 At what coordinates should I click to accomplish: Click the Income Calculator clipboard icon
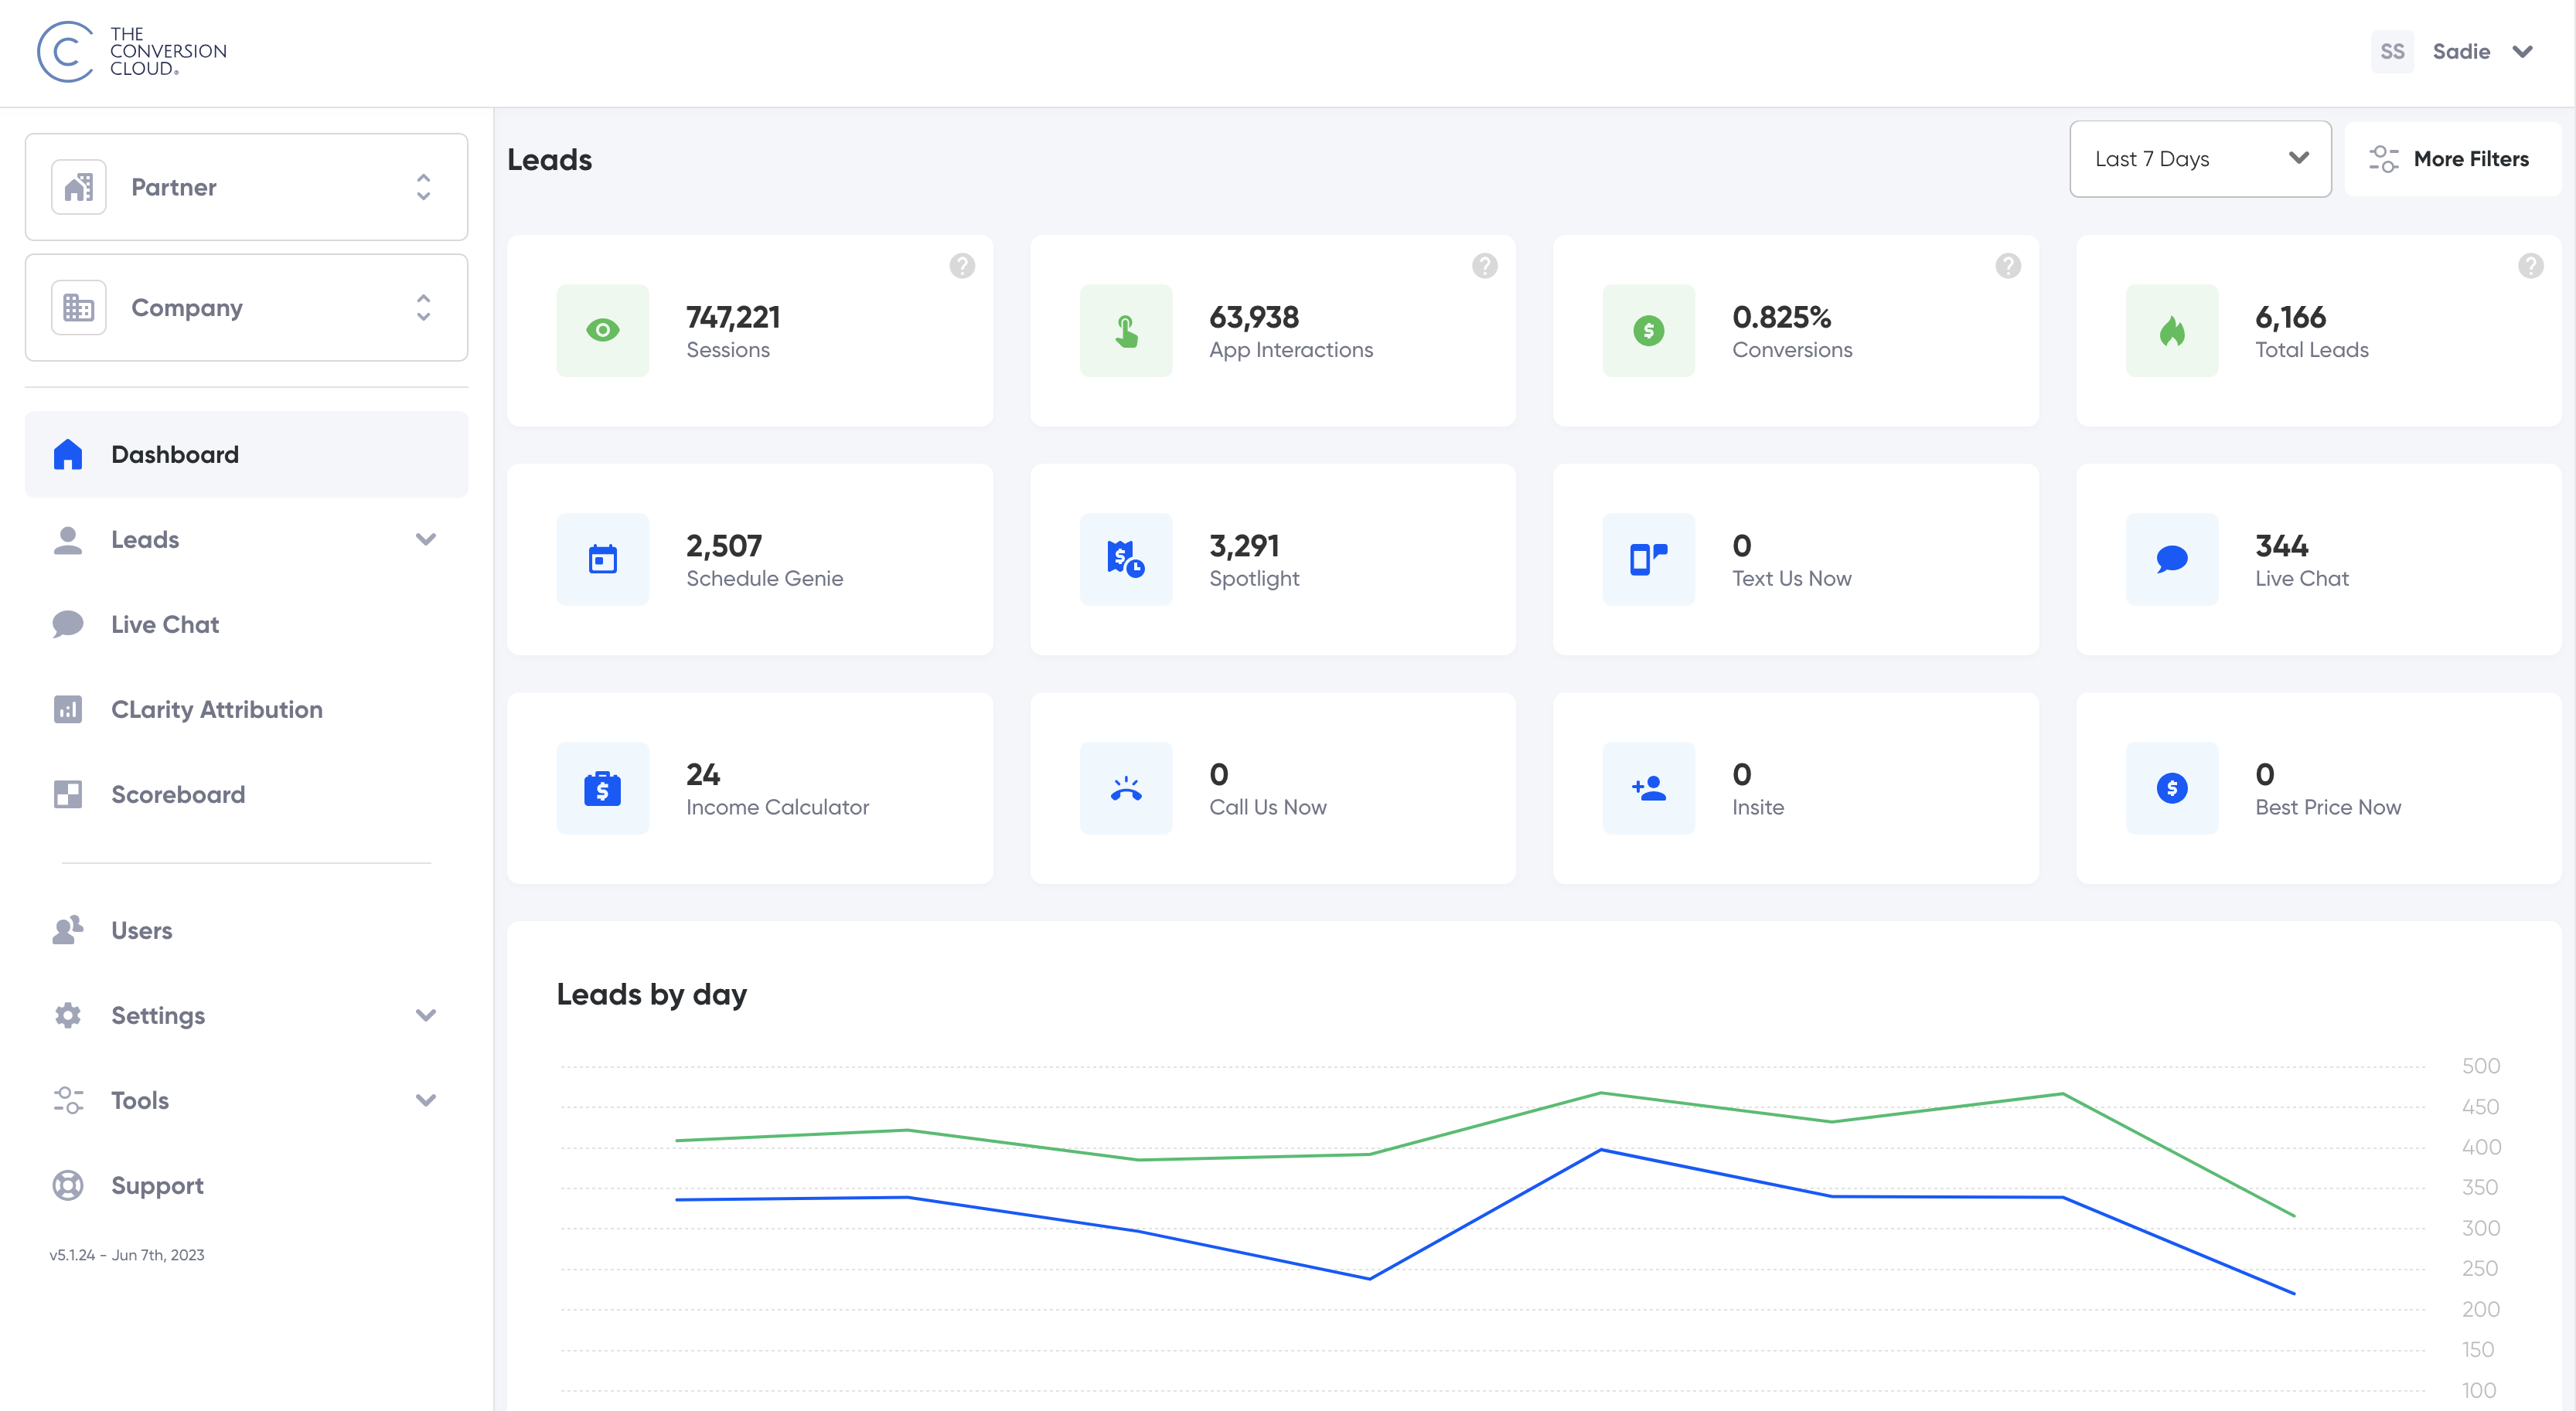point(602,787)
